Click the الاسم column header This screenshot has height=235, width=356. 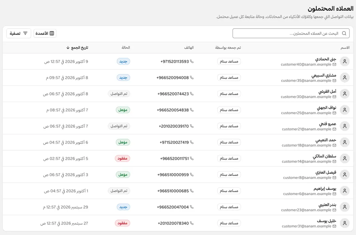coord(345,47)
